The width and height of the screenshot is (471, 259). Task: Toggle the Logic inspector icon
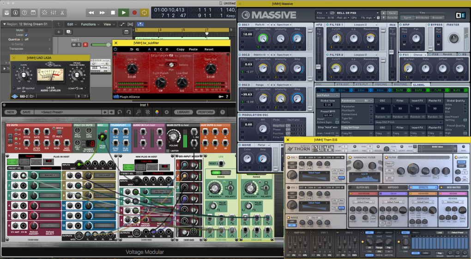point(16,12)
